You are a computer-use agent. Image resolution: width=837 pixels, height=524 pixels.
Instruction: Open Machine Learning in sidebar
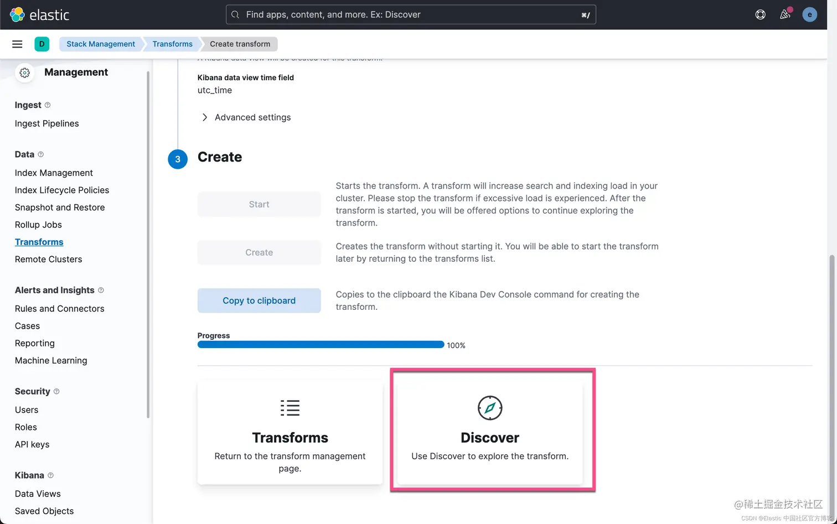pos(51,360)
